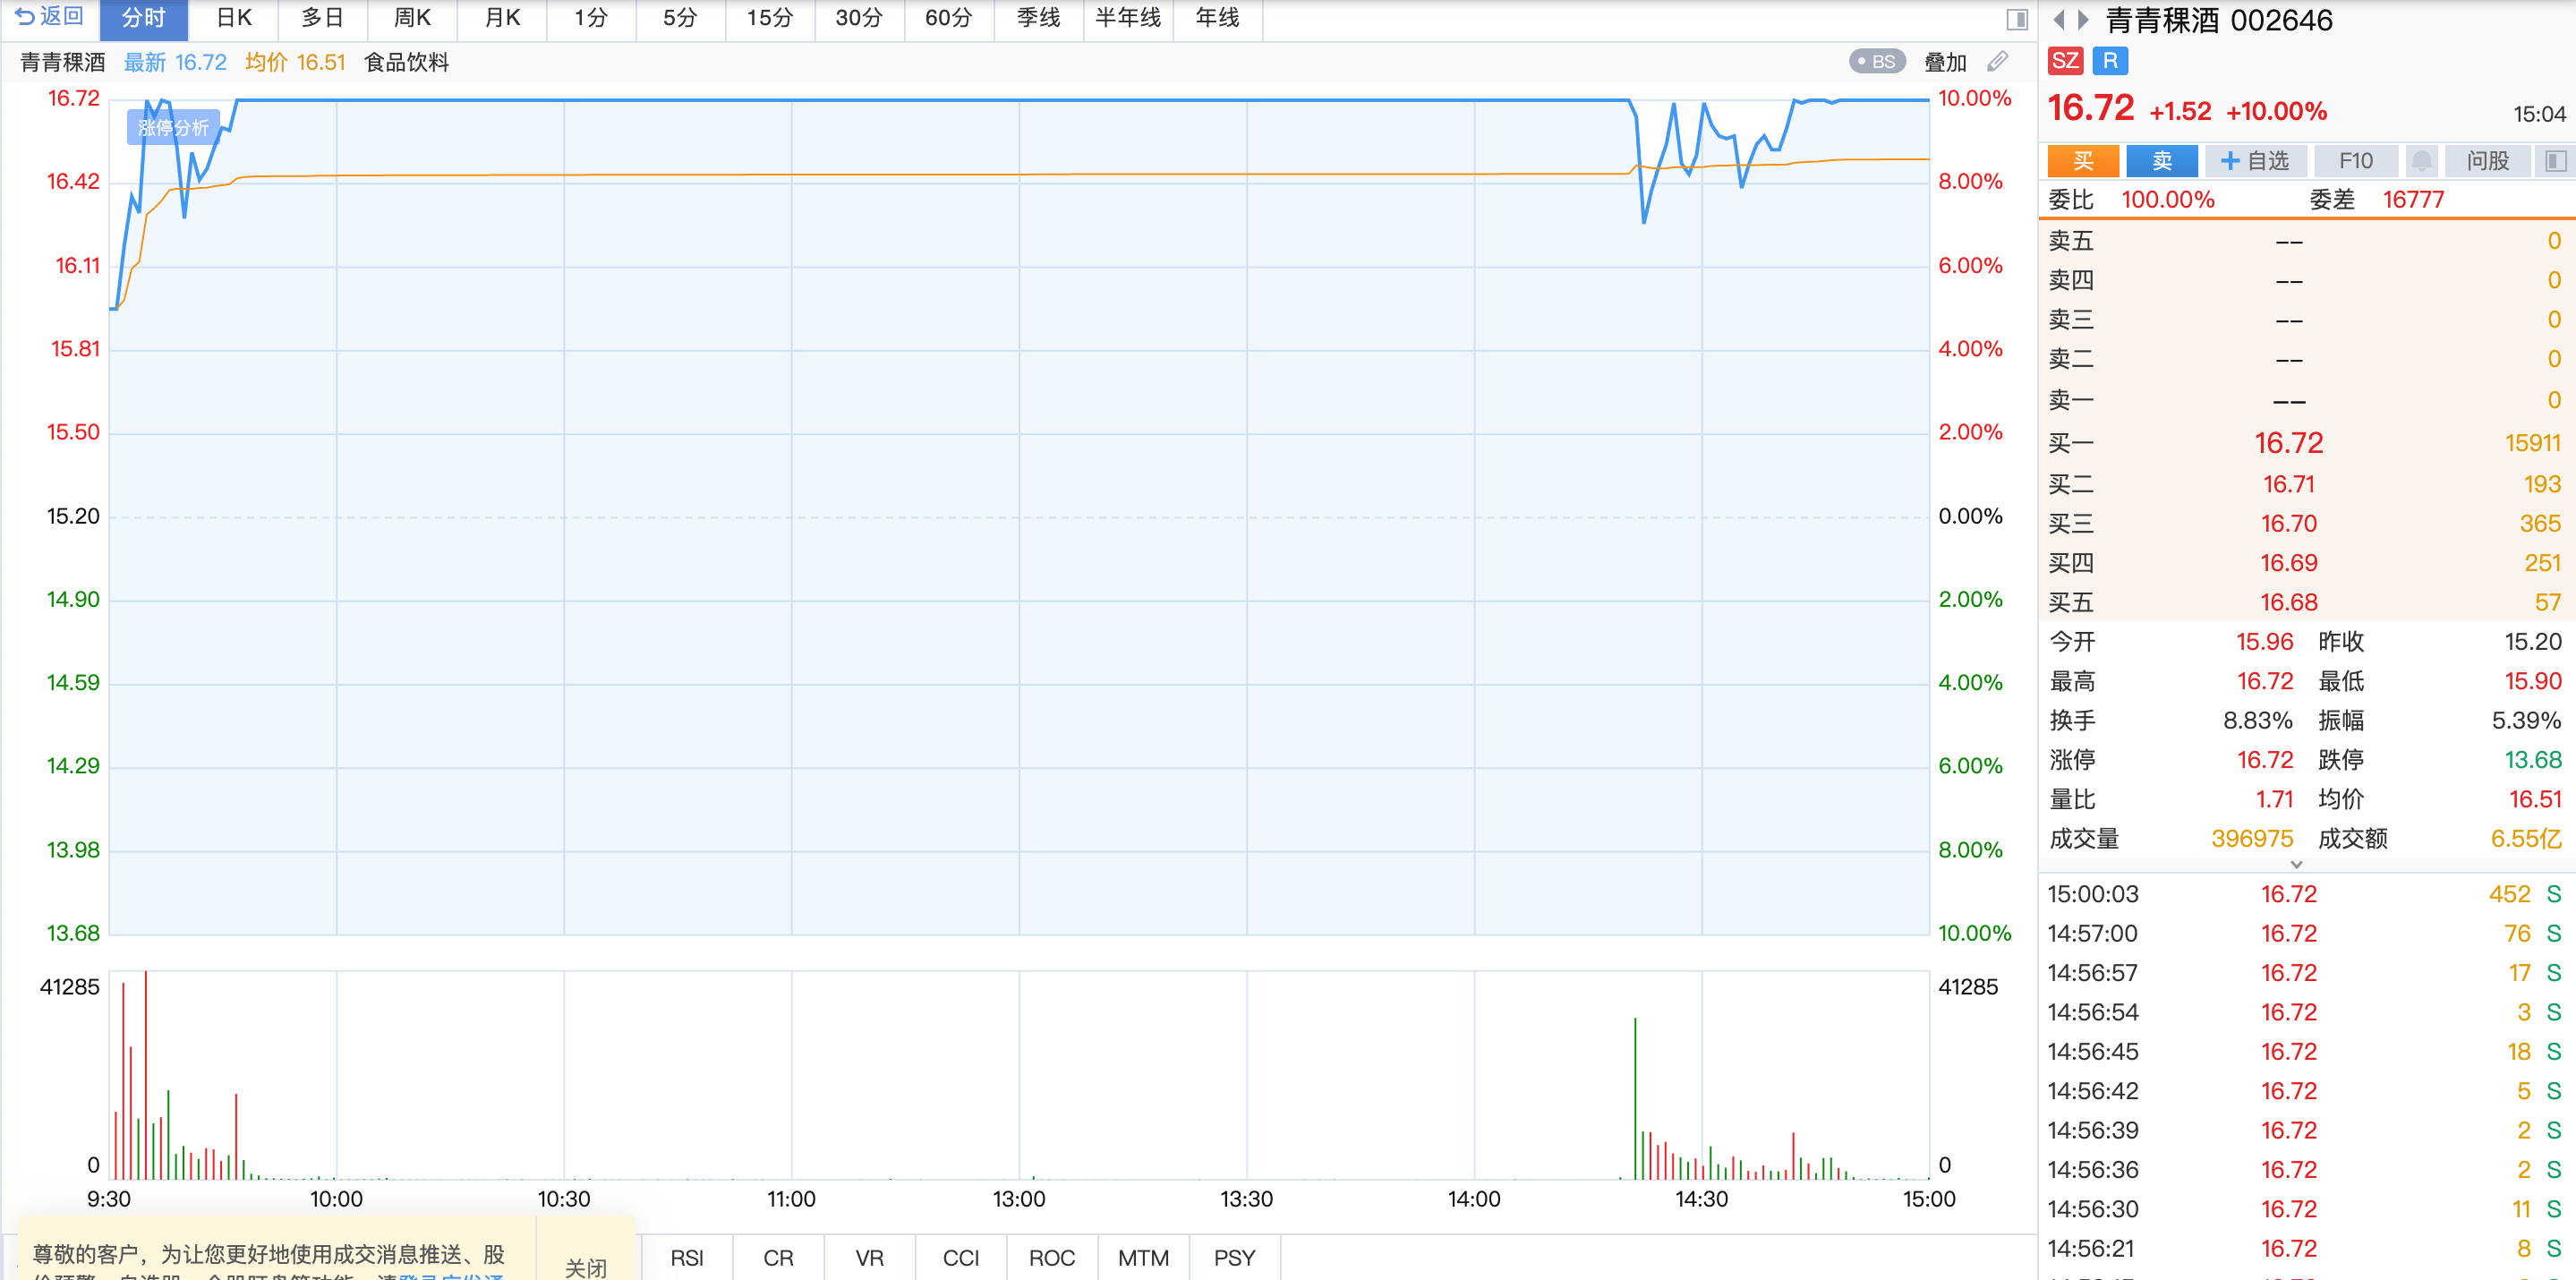Select the 5分 interval tab
The image size is (2576, 1280).
point(680,19)
